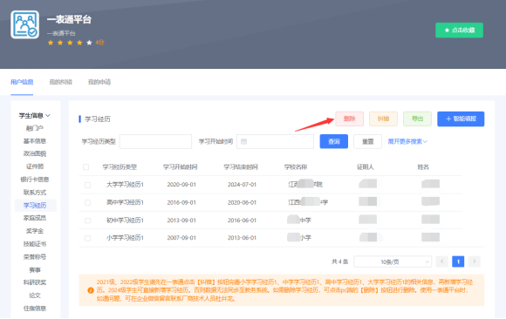The height and width of the screenshot is (319, 506).
Task: Click the 学习经历类型 column header
Action: pos(120,167)
